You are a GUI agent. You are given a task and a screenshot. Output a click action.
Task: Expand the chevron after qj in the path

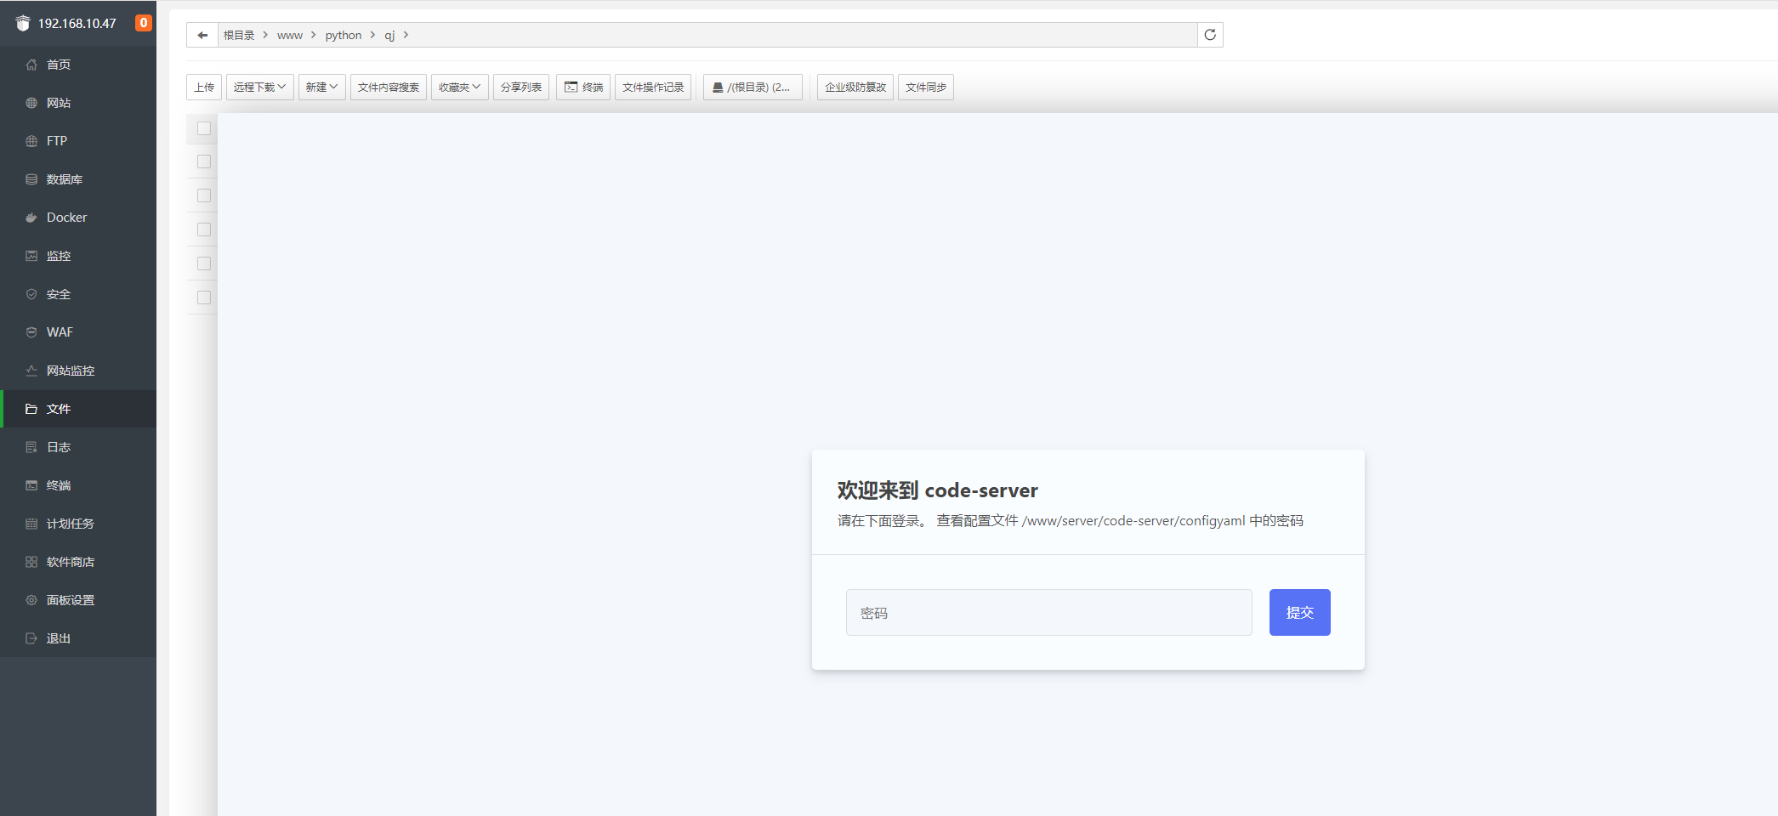(406, 35)
